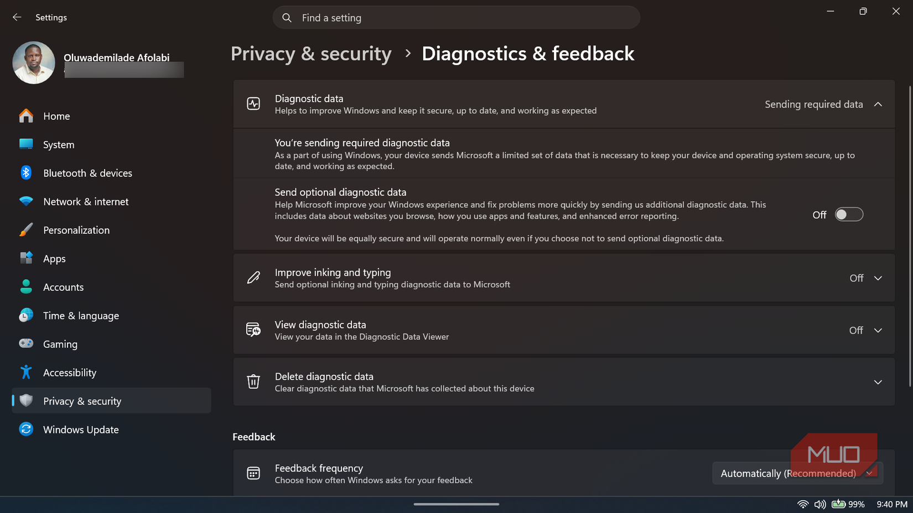This screenshot has height=513, width=913.
Task: Click the Bluetooth icon in sidebar
Action: [x=26, y=172]
